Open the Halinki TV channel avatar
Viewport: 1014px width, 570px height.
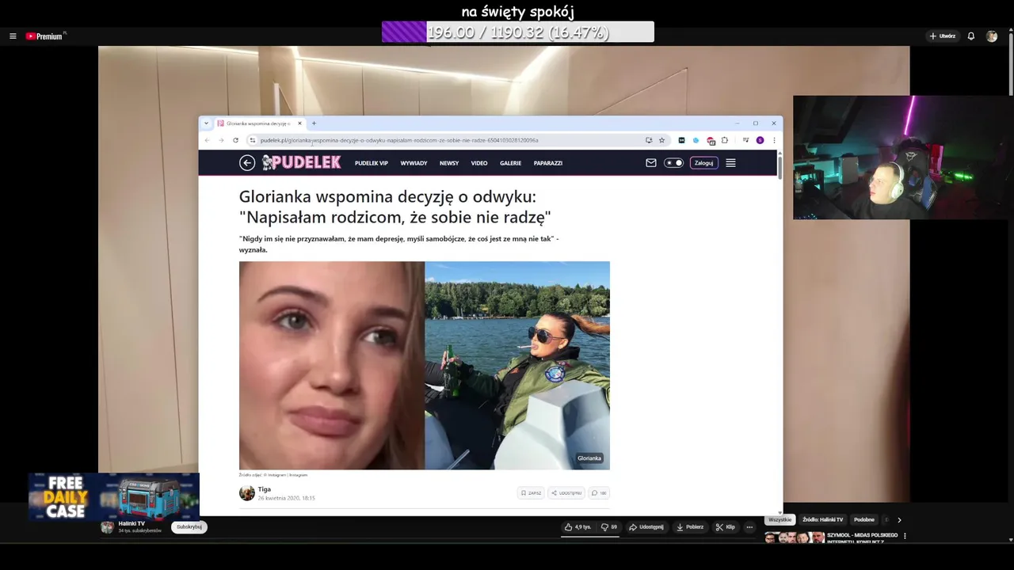pos(107,527)
